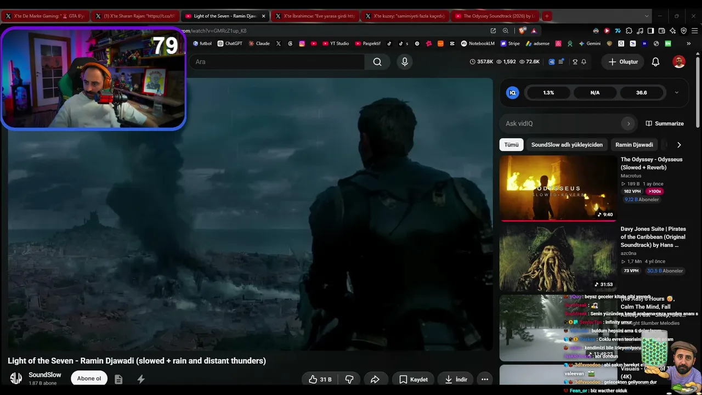
Task: Dislike the video with thumbs-down icon
Action: (349, 379)
